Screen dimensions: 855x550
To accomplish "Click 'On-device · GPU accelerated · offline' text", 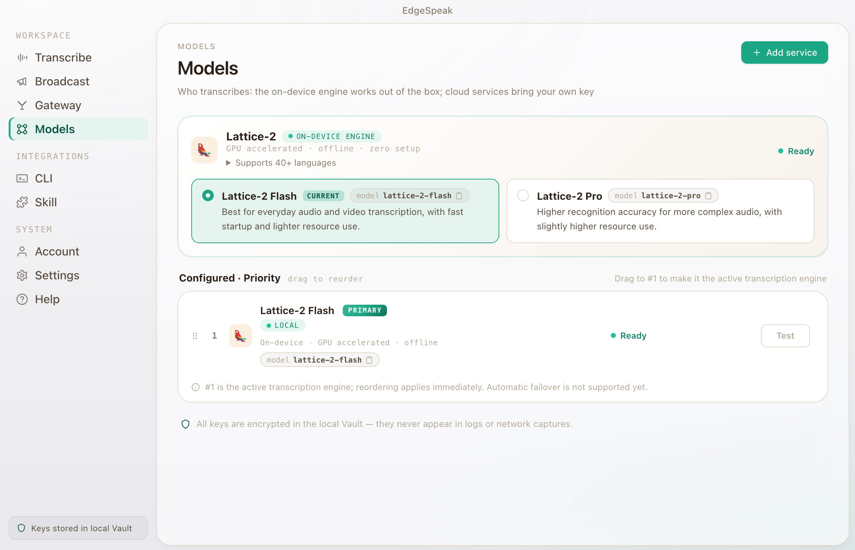I will [x=349, y=342].
